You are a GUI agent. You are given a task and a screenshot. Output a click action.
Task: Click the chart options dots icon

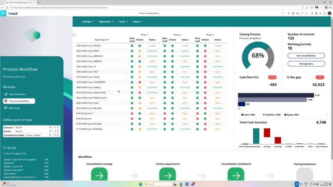tap(326, 115)
